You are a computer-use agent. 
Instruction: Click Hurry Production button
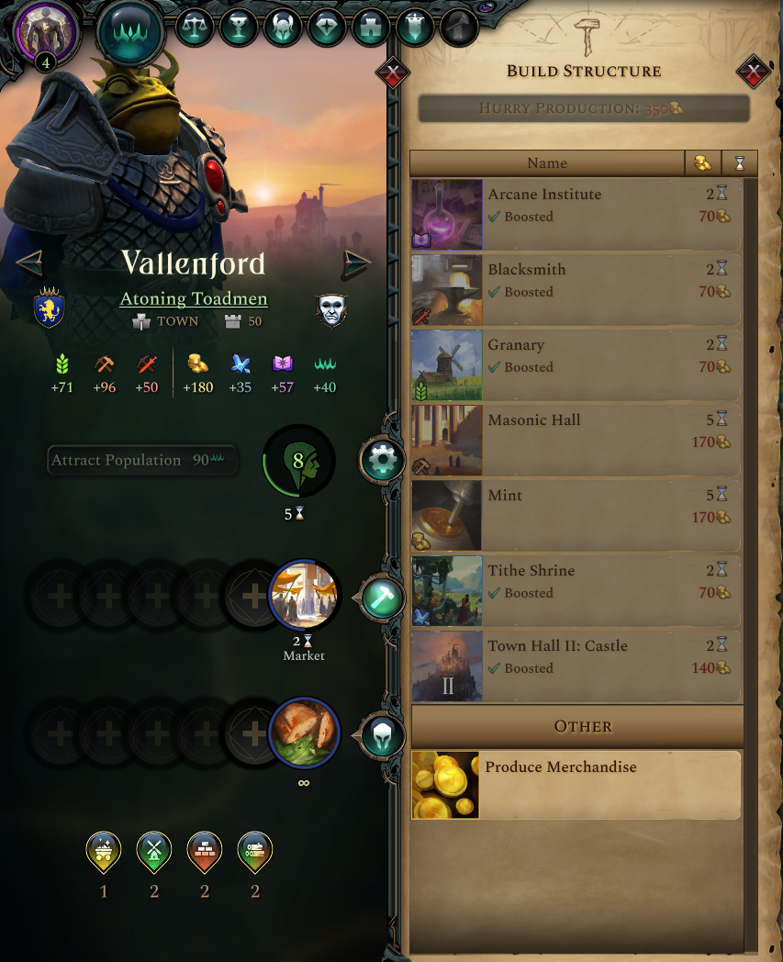(584, 108)
